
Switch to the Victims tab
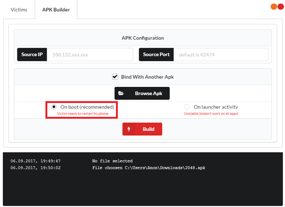coord(19,10)
